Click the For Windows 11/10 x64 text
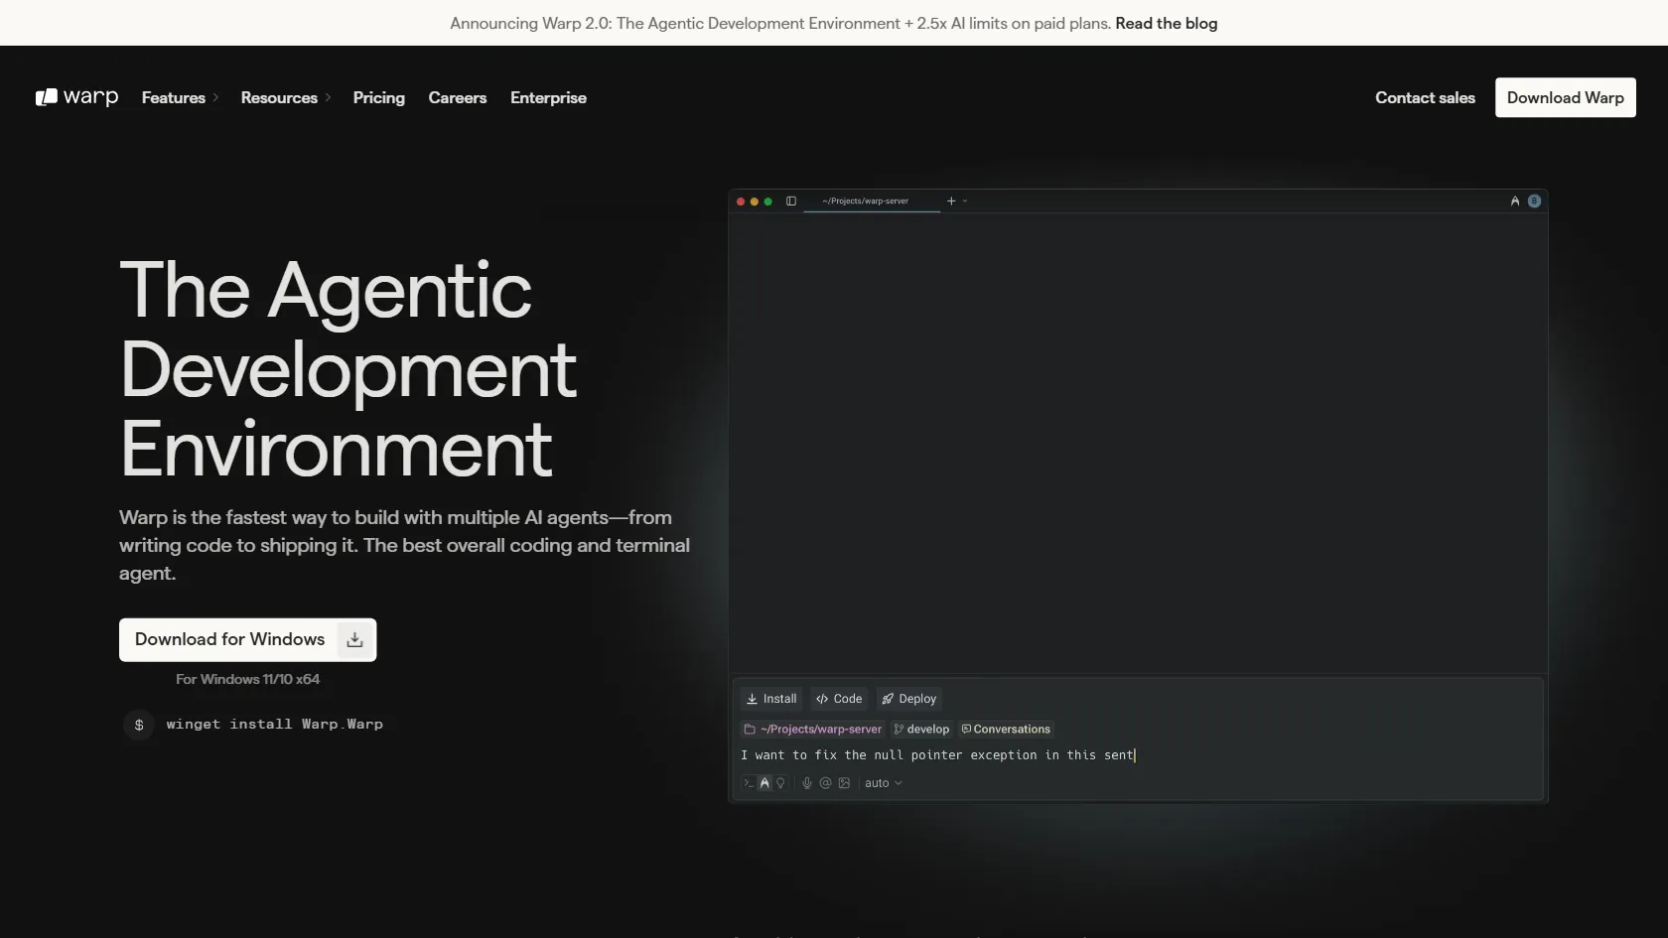This screenshot has height=938, width=1668. [247, 679]
